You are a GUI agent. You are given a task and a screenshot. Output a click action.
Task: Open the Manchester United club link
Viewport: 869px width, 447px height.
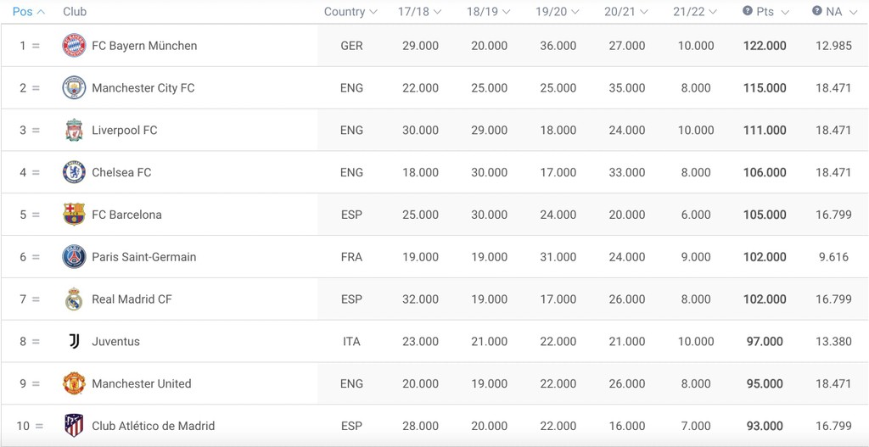coord(141,383)
